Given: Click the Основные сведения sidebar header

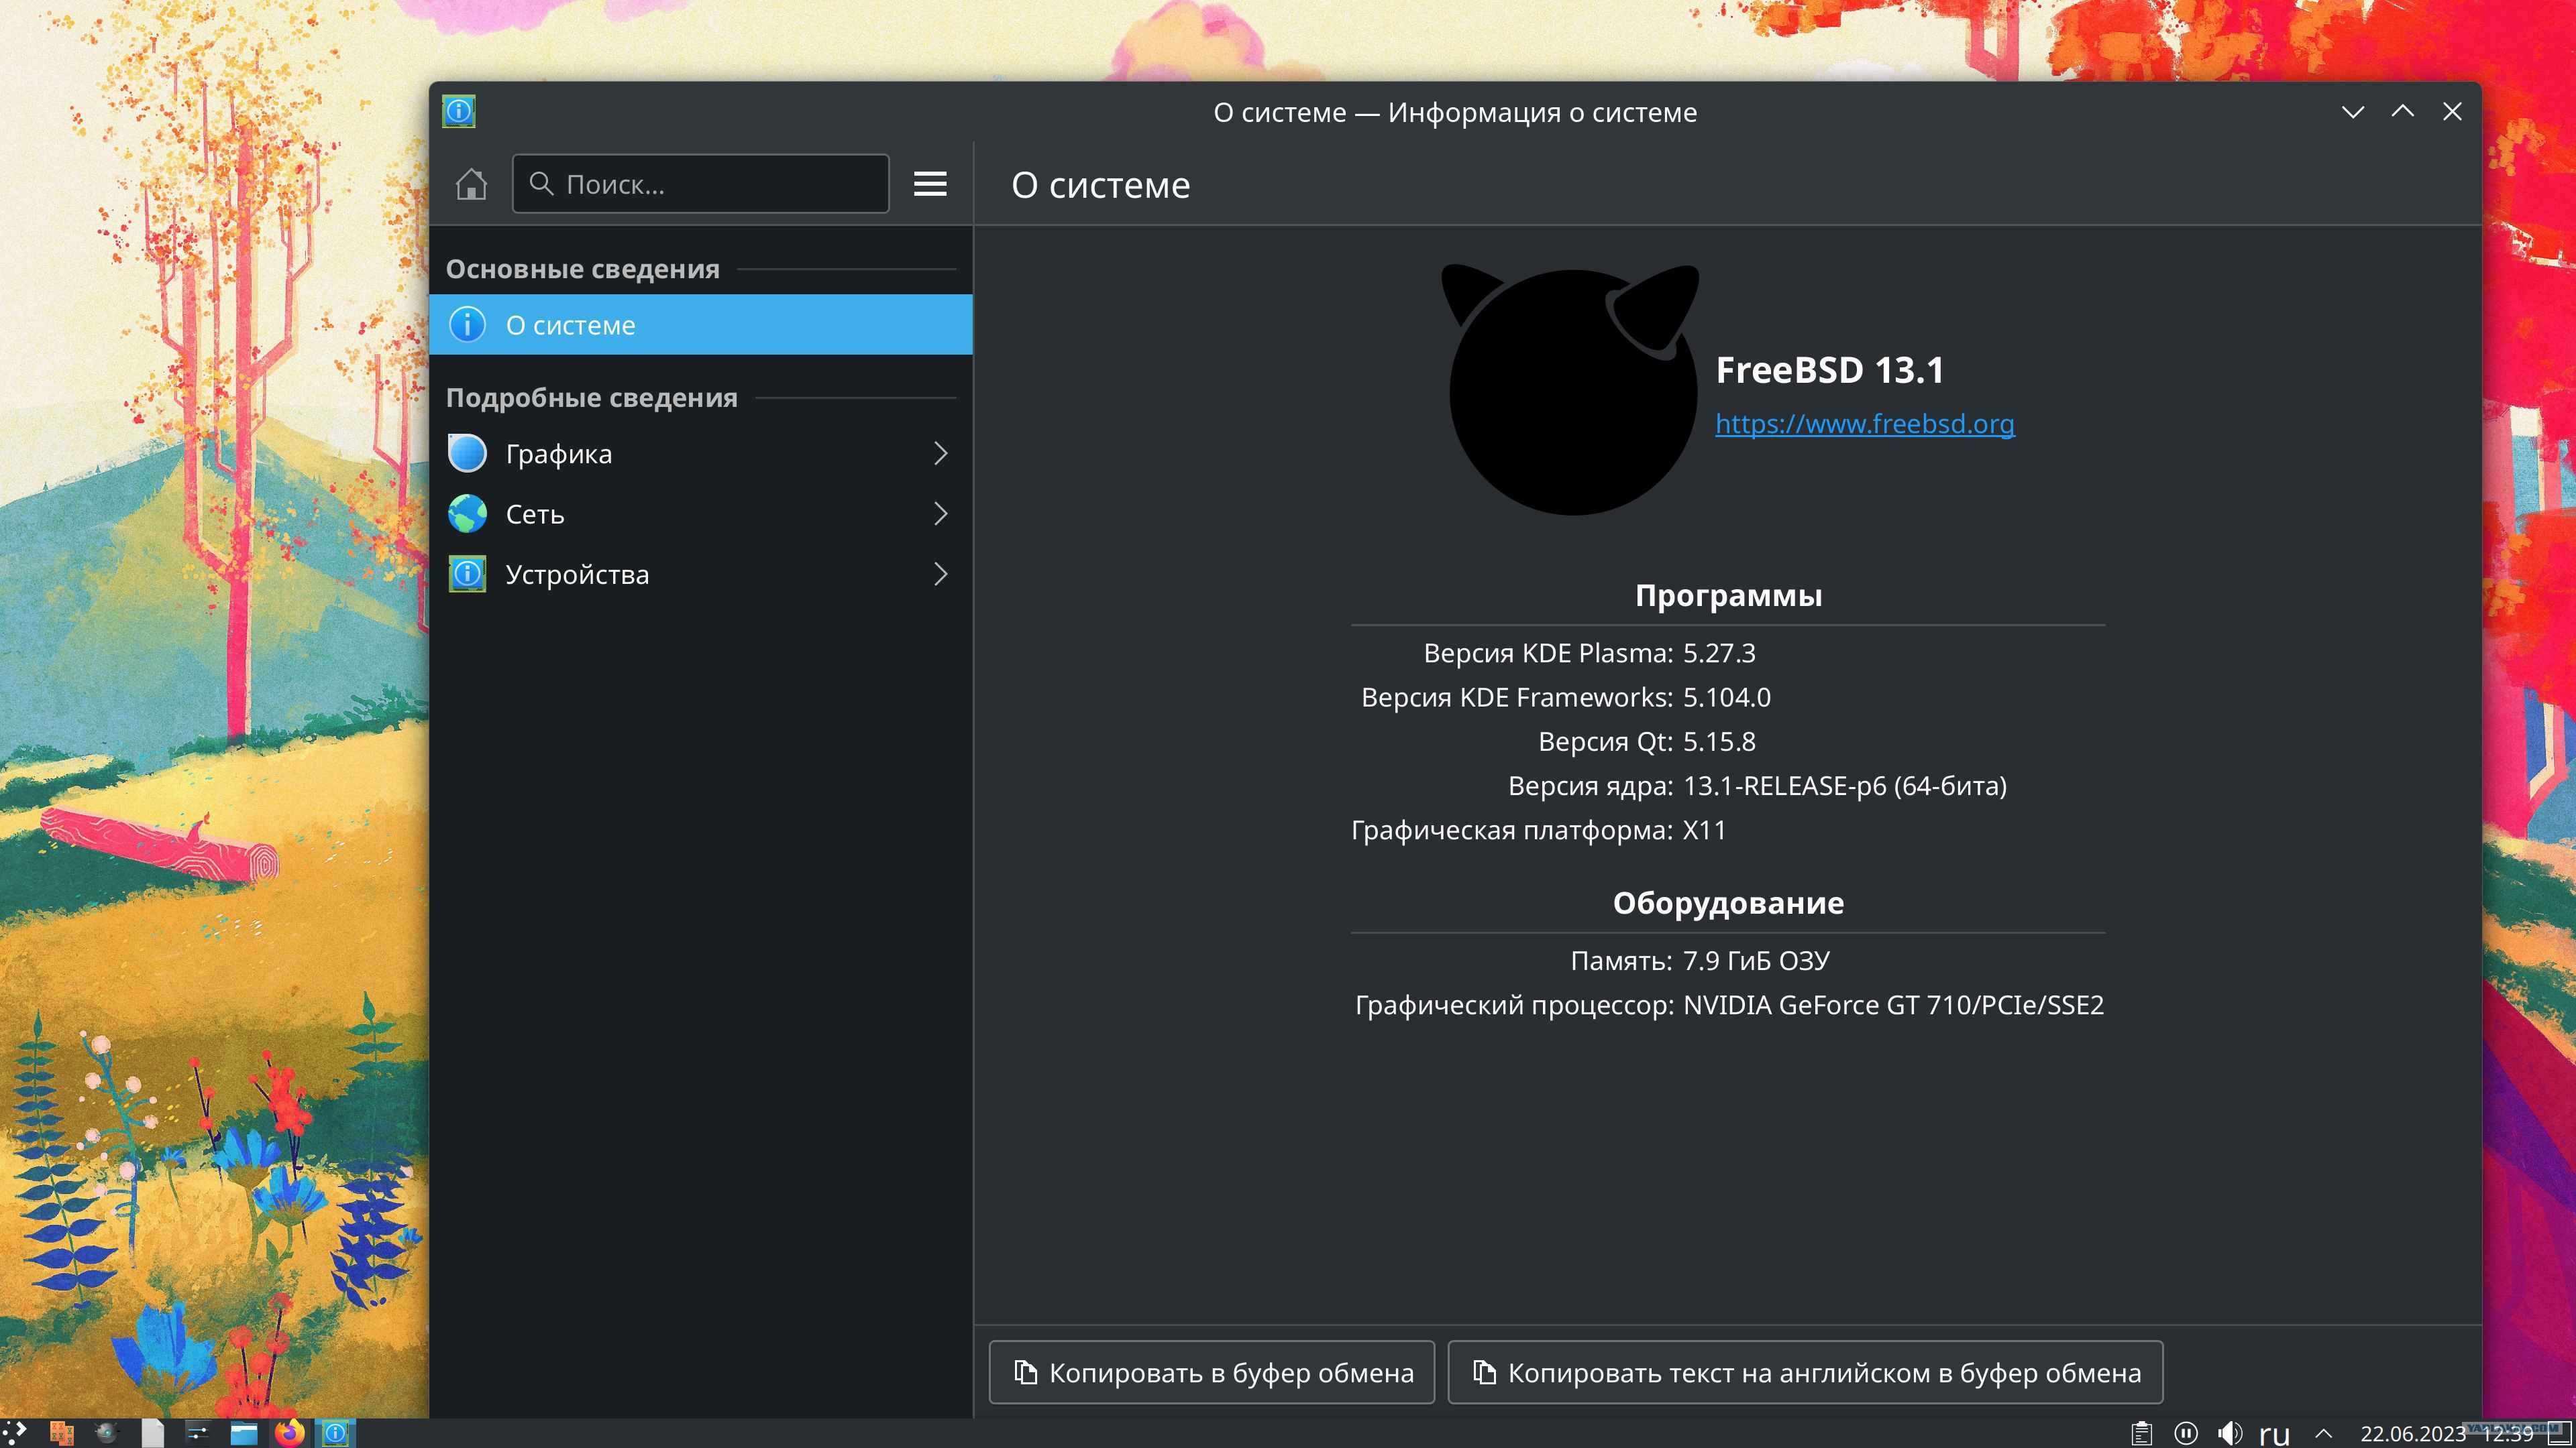Looking at the screenshot, I should pos(583,269).
